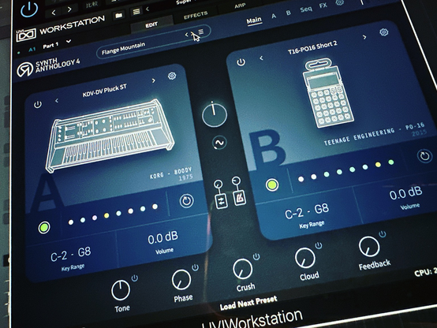The height and width of the screenshot is (328, 437).
Task: Select previous sound for T16-PO16 Short 2
Action: coord(261,58)
